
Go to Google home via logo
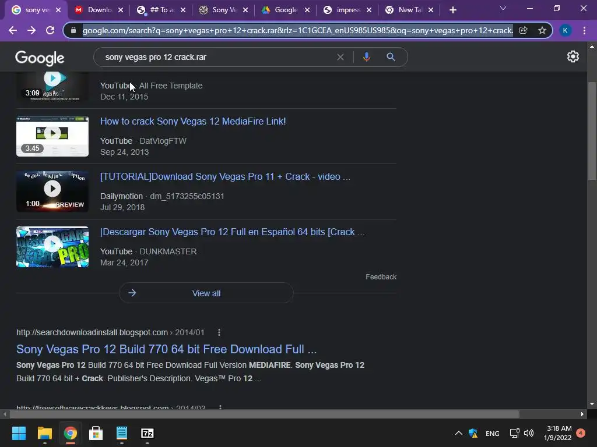pos(40,58)
